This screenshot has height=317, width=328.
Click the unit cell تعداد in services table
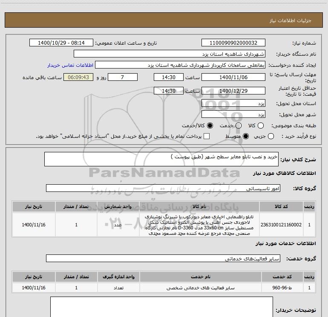[118, 288]
